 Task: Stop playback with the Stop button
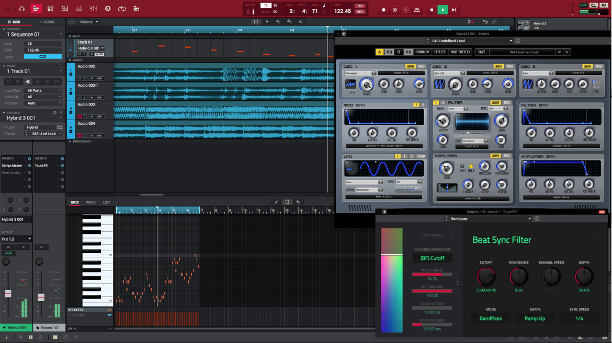pyautogui.click(x=432, y=10)
